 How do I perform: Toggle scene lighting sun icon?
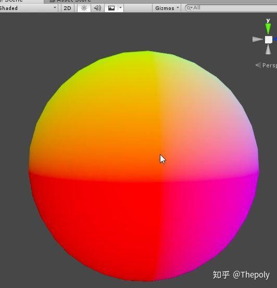click(84, 8)
